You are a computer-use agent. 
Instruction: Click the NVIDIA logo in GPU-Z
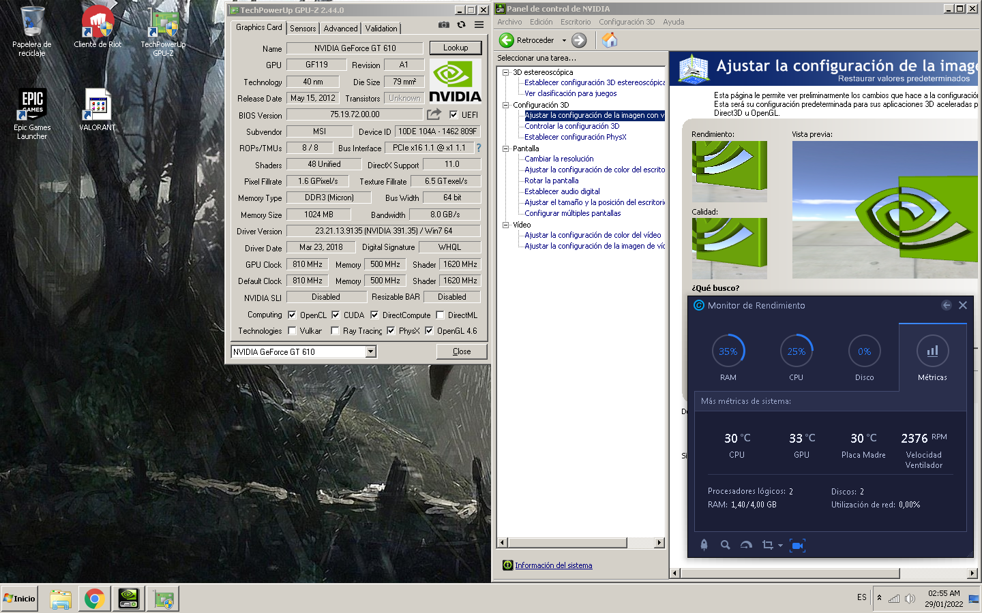coord(455,80)
